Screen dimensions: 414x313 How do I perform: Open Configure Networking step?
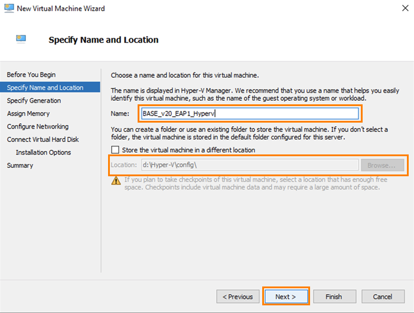38,127
